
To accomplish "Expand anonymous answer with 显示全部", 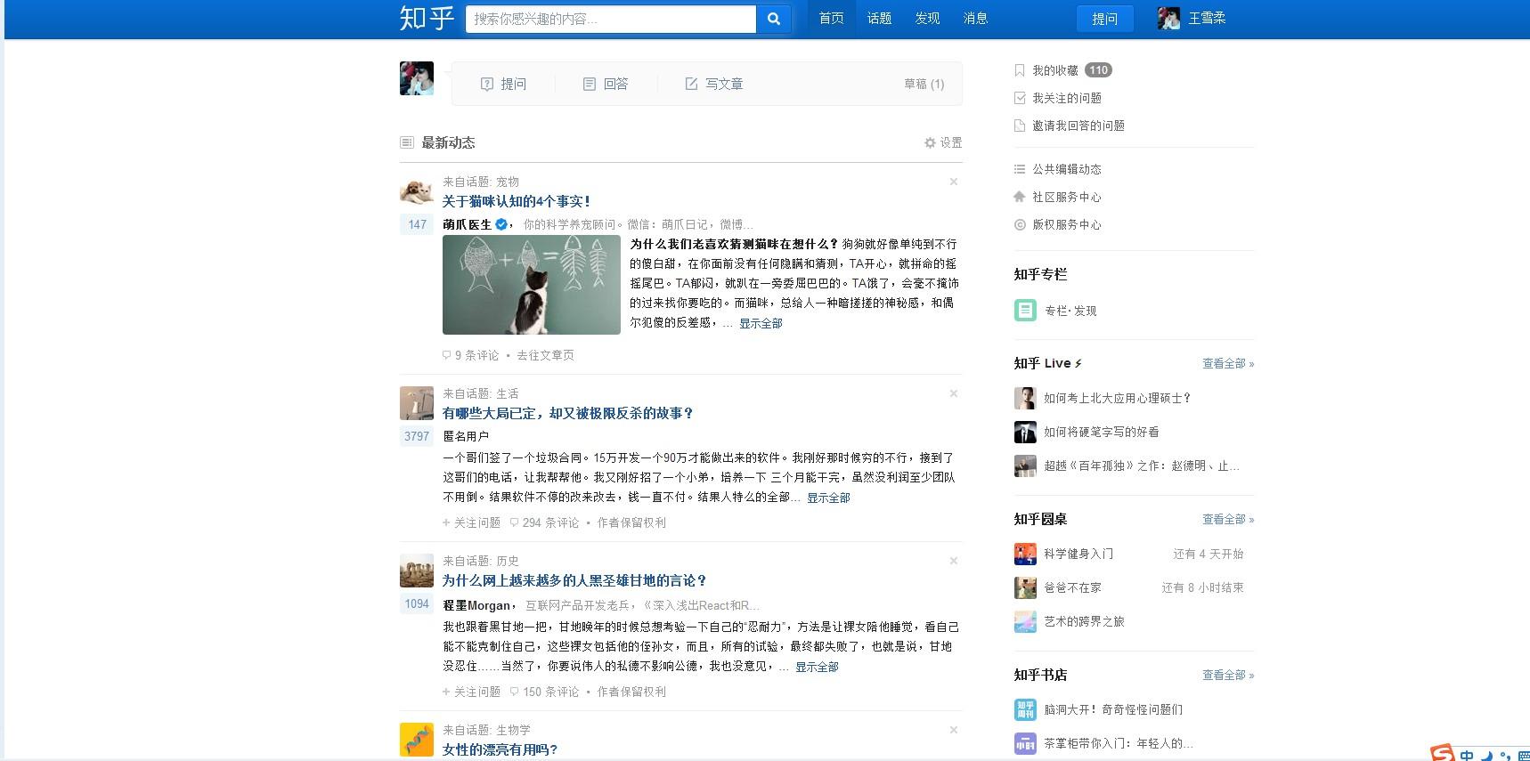I will point(828,498).
